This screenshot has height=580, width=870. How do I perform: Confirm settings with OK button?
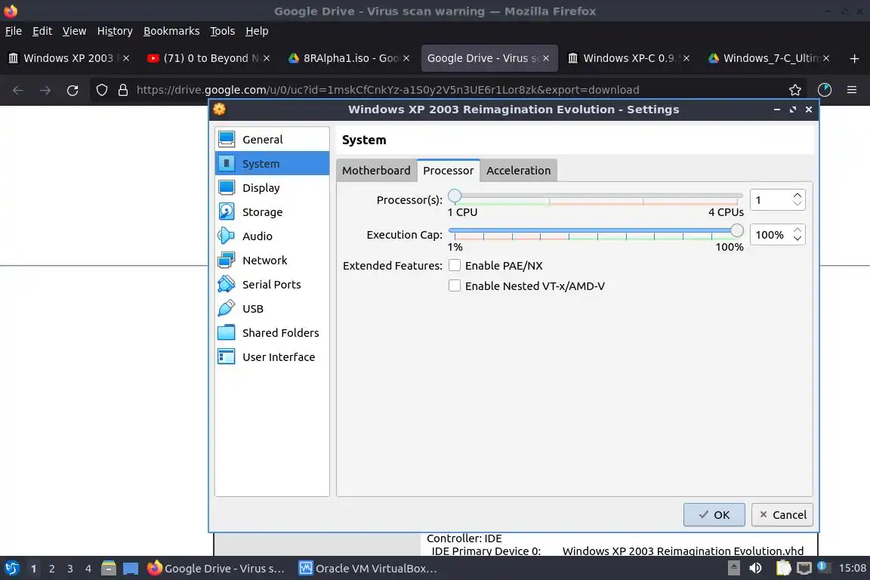[714, 514]
